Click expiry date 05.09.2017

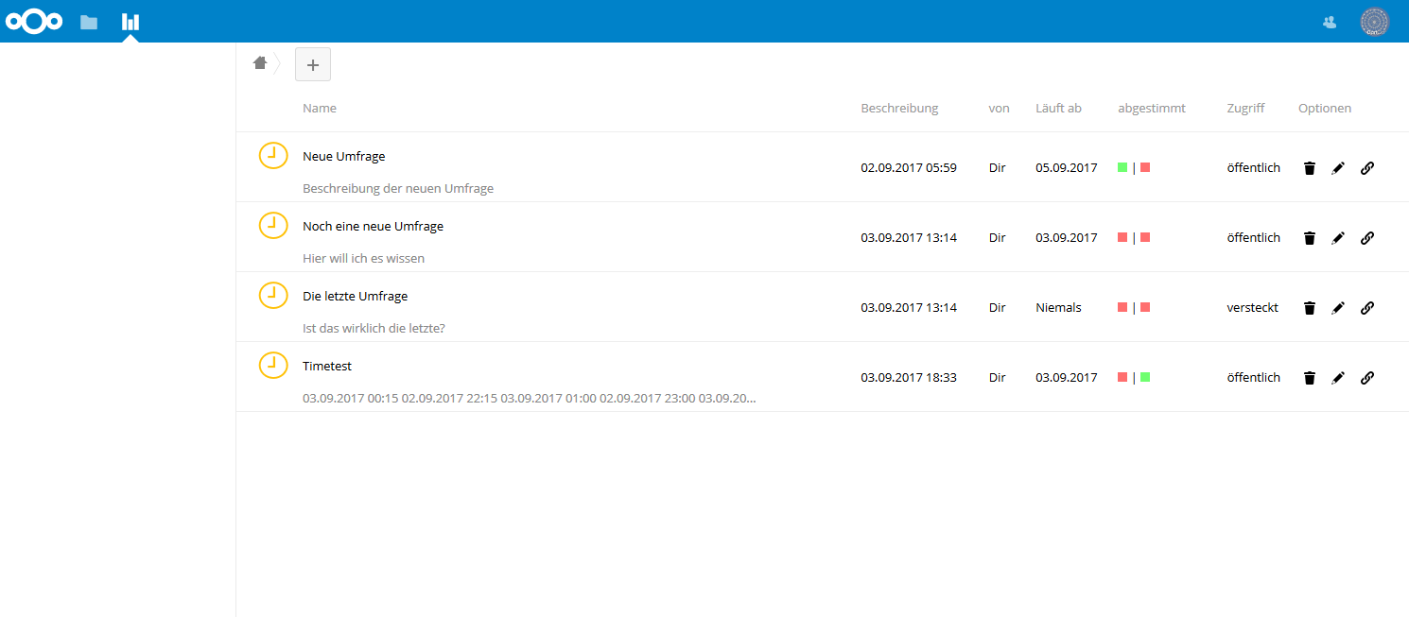point(1067,168)
